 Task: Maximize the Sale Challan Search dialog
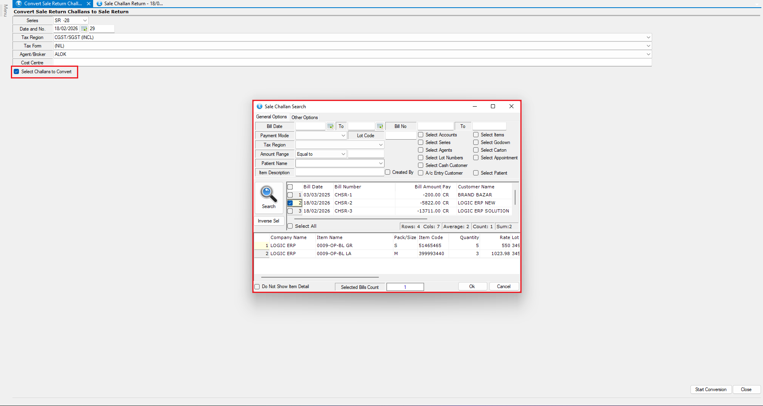(493, 106)
